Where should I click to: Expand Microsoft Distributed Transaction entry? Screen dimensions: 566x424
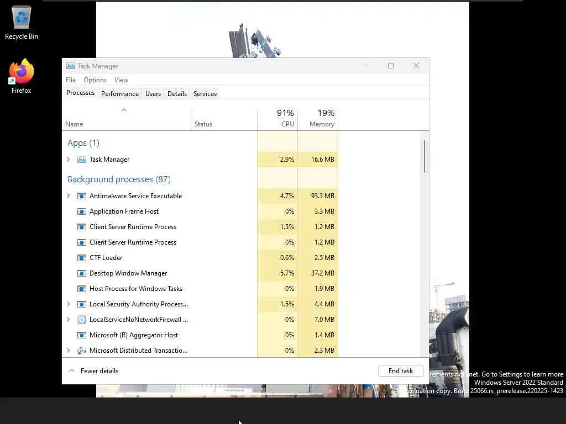(x=69, y=351)
